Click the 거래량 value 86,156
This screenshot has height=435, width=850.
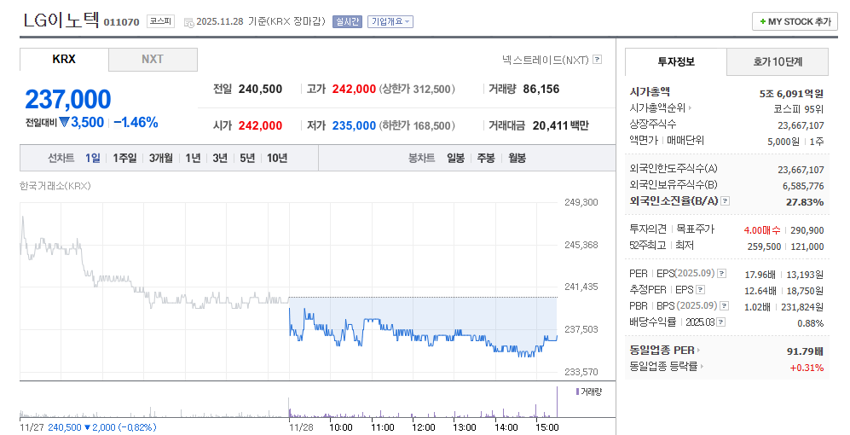pos(541,90)
